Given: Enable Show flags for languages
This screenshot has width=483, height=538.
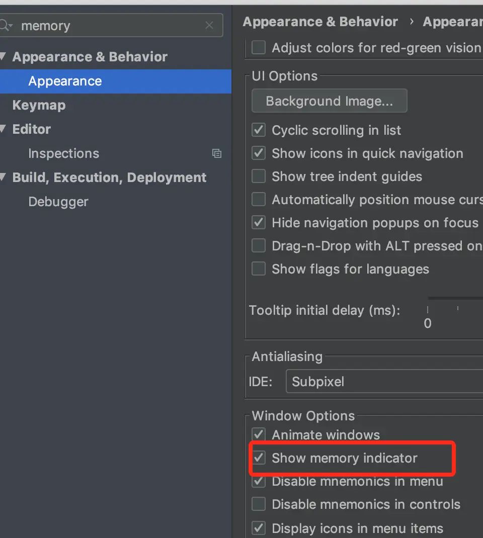Looking at the screenshot, I should tap(259, 269).
